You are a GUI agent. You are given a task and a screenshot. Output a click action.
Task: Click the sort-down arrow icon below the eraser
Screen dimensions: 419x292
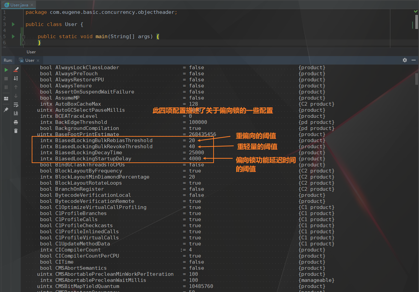click(x=16, y=78)
